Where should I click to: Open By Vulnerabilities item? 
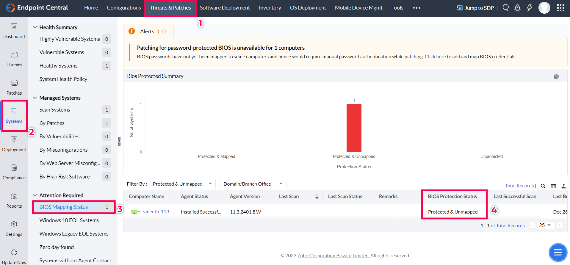[x=59, y=137]
